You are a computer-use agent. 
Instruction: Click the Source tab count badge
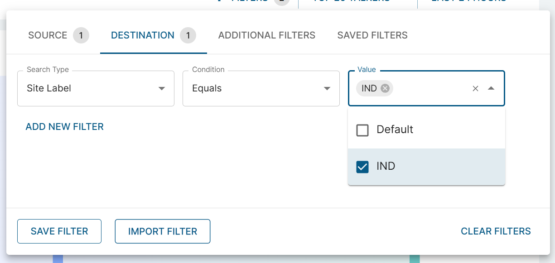81,35
